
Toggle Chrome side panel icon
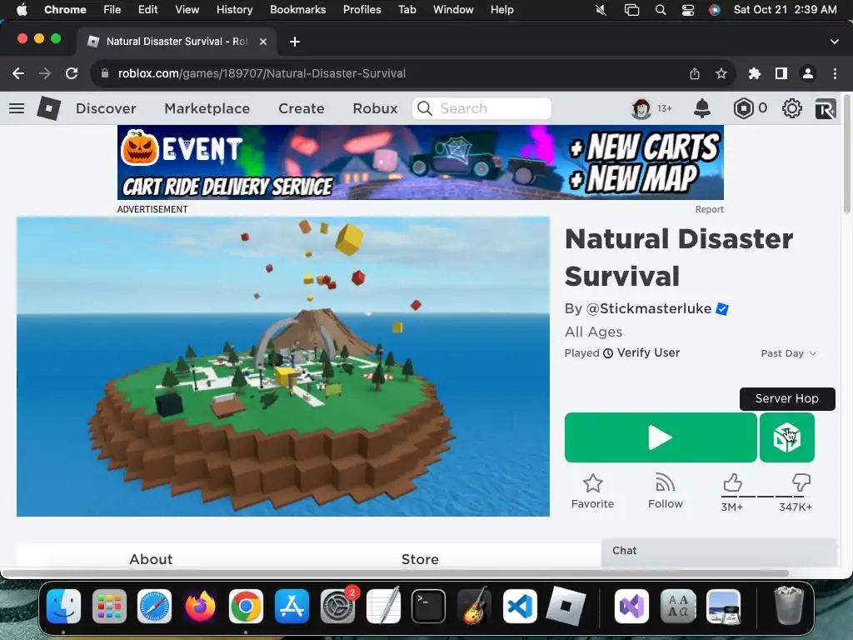(x=781, y=73)
